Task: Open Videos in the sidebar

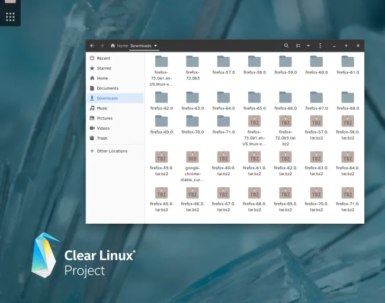Action: (115, 128)
